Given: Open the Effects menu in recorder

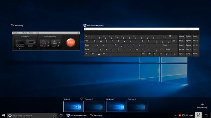Looking at the screenshot, I should click(24, 33).
